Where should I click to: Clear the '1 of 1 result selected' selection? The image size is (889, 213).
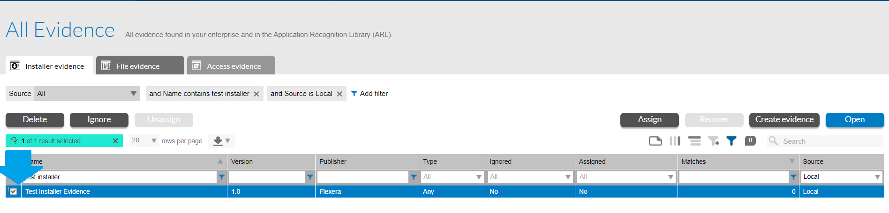click(115, 141)
